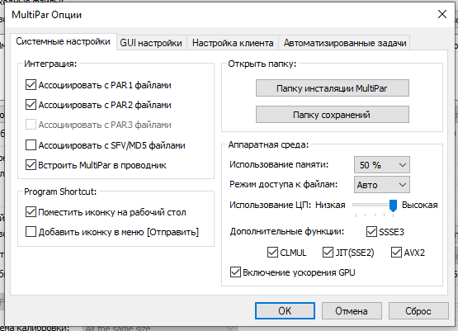The image size is (458, 331).
Task: Click the Использование ЦП slider thumb
Action: [x=393, y=206]
